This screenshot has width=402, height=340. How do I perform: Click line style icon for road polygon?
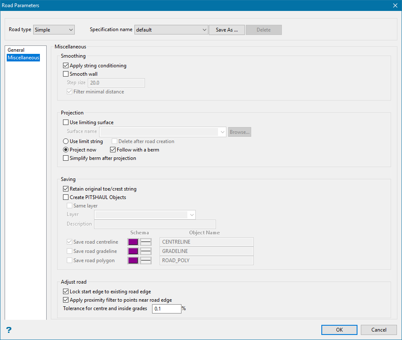point(146,260)
